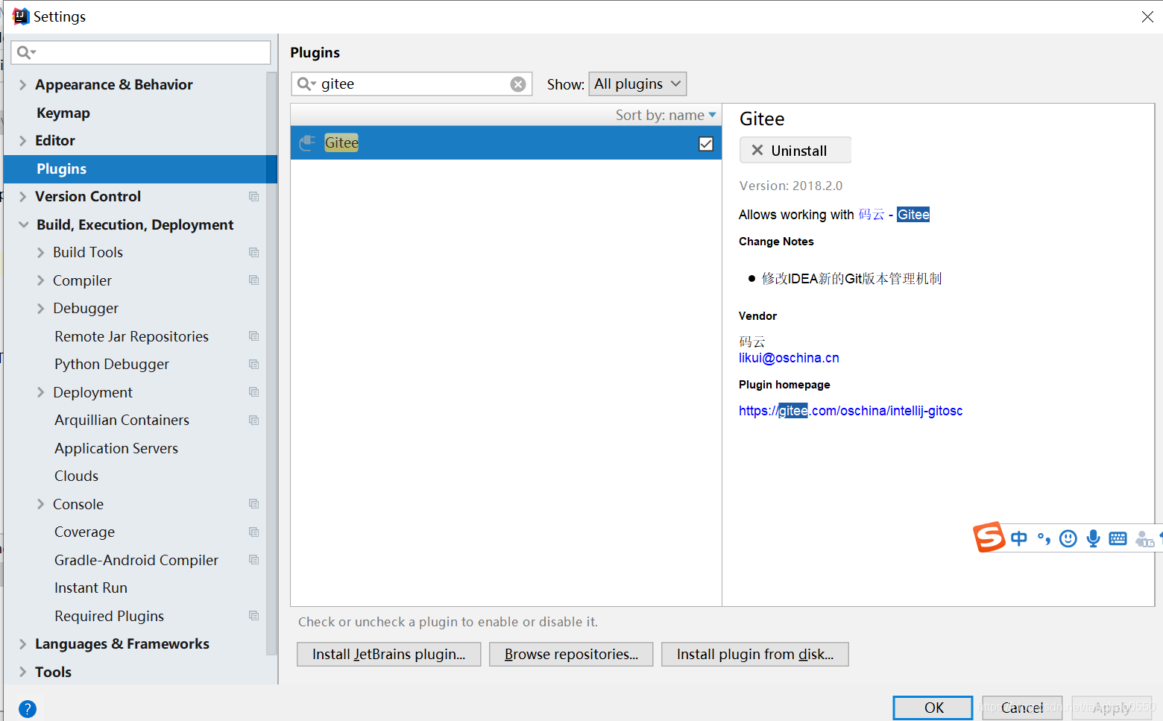Click the Sogou input method S logo
The width and height of the screenshot is (1163, 721).
(989, 537)
